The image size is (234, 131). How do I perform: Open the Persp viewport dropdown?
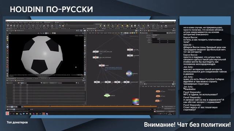click(x=76, y=36)
